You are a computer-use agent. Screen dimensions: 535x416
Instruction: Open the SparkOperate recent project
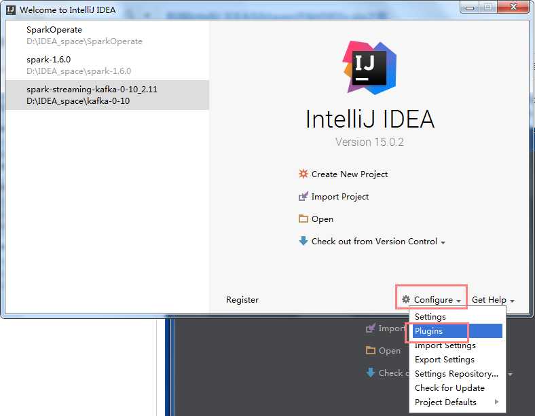[x=107, y=35]
